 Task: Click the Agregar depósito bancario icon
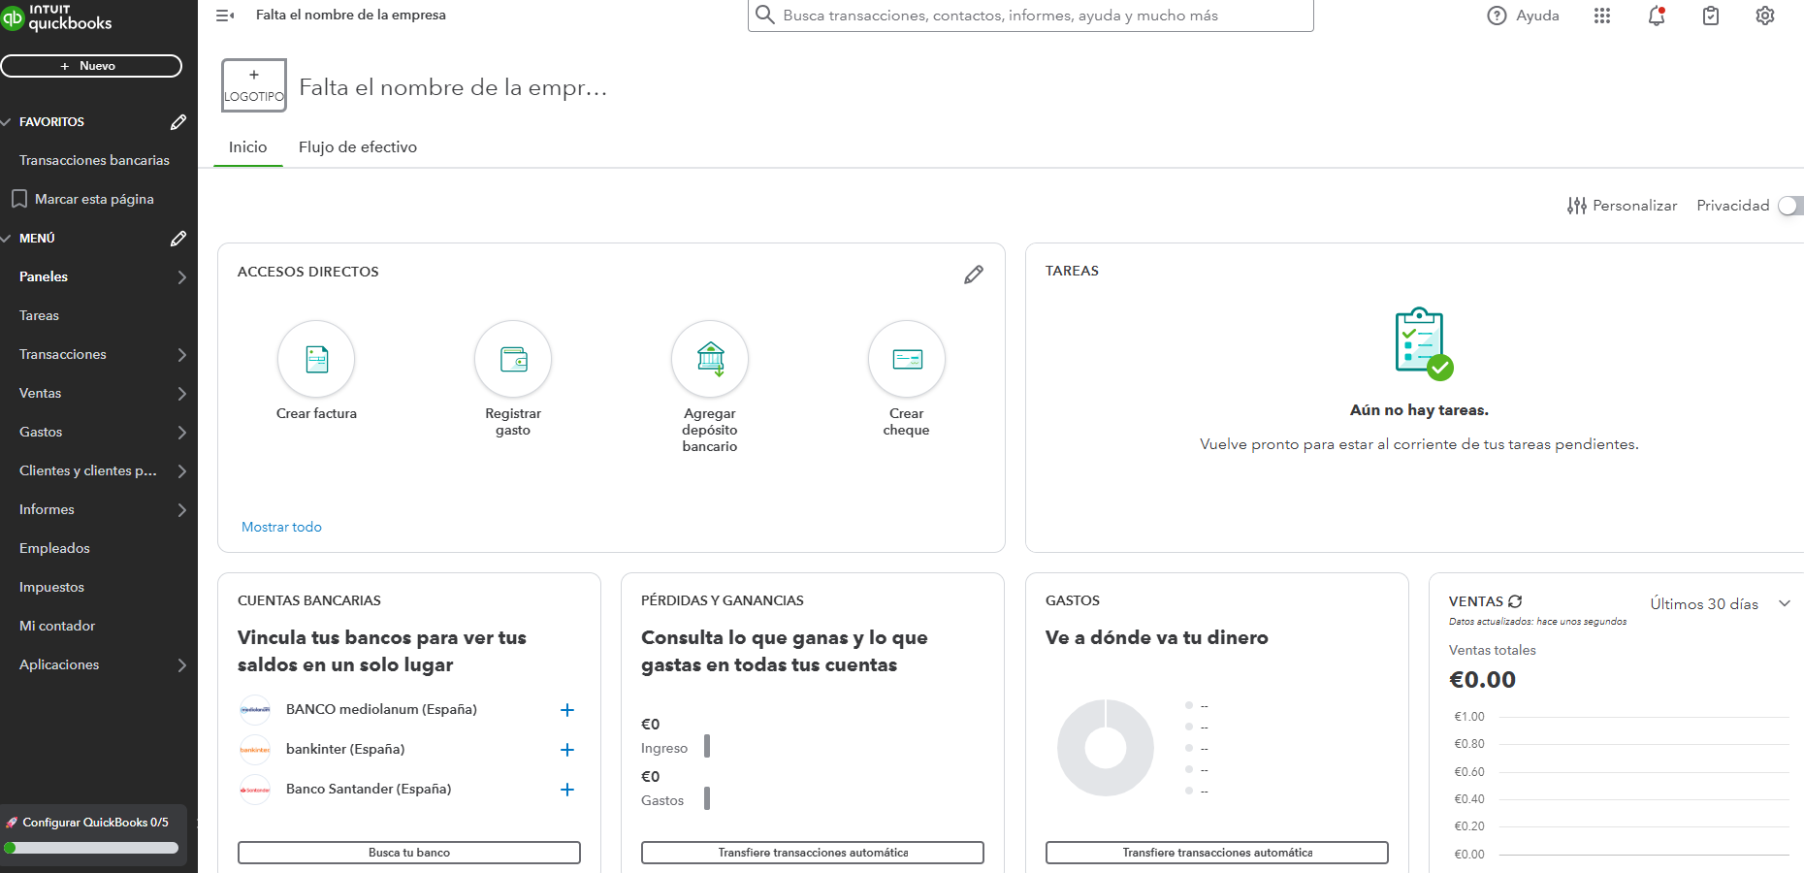[710, 359]
